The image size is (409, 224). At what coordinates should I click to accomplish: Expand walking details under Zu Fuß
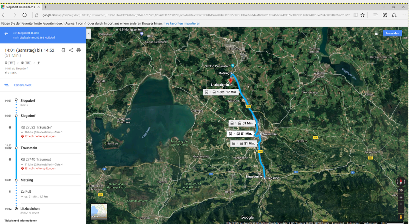[x=22, y=196]
